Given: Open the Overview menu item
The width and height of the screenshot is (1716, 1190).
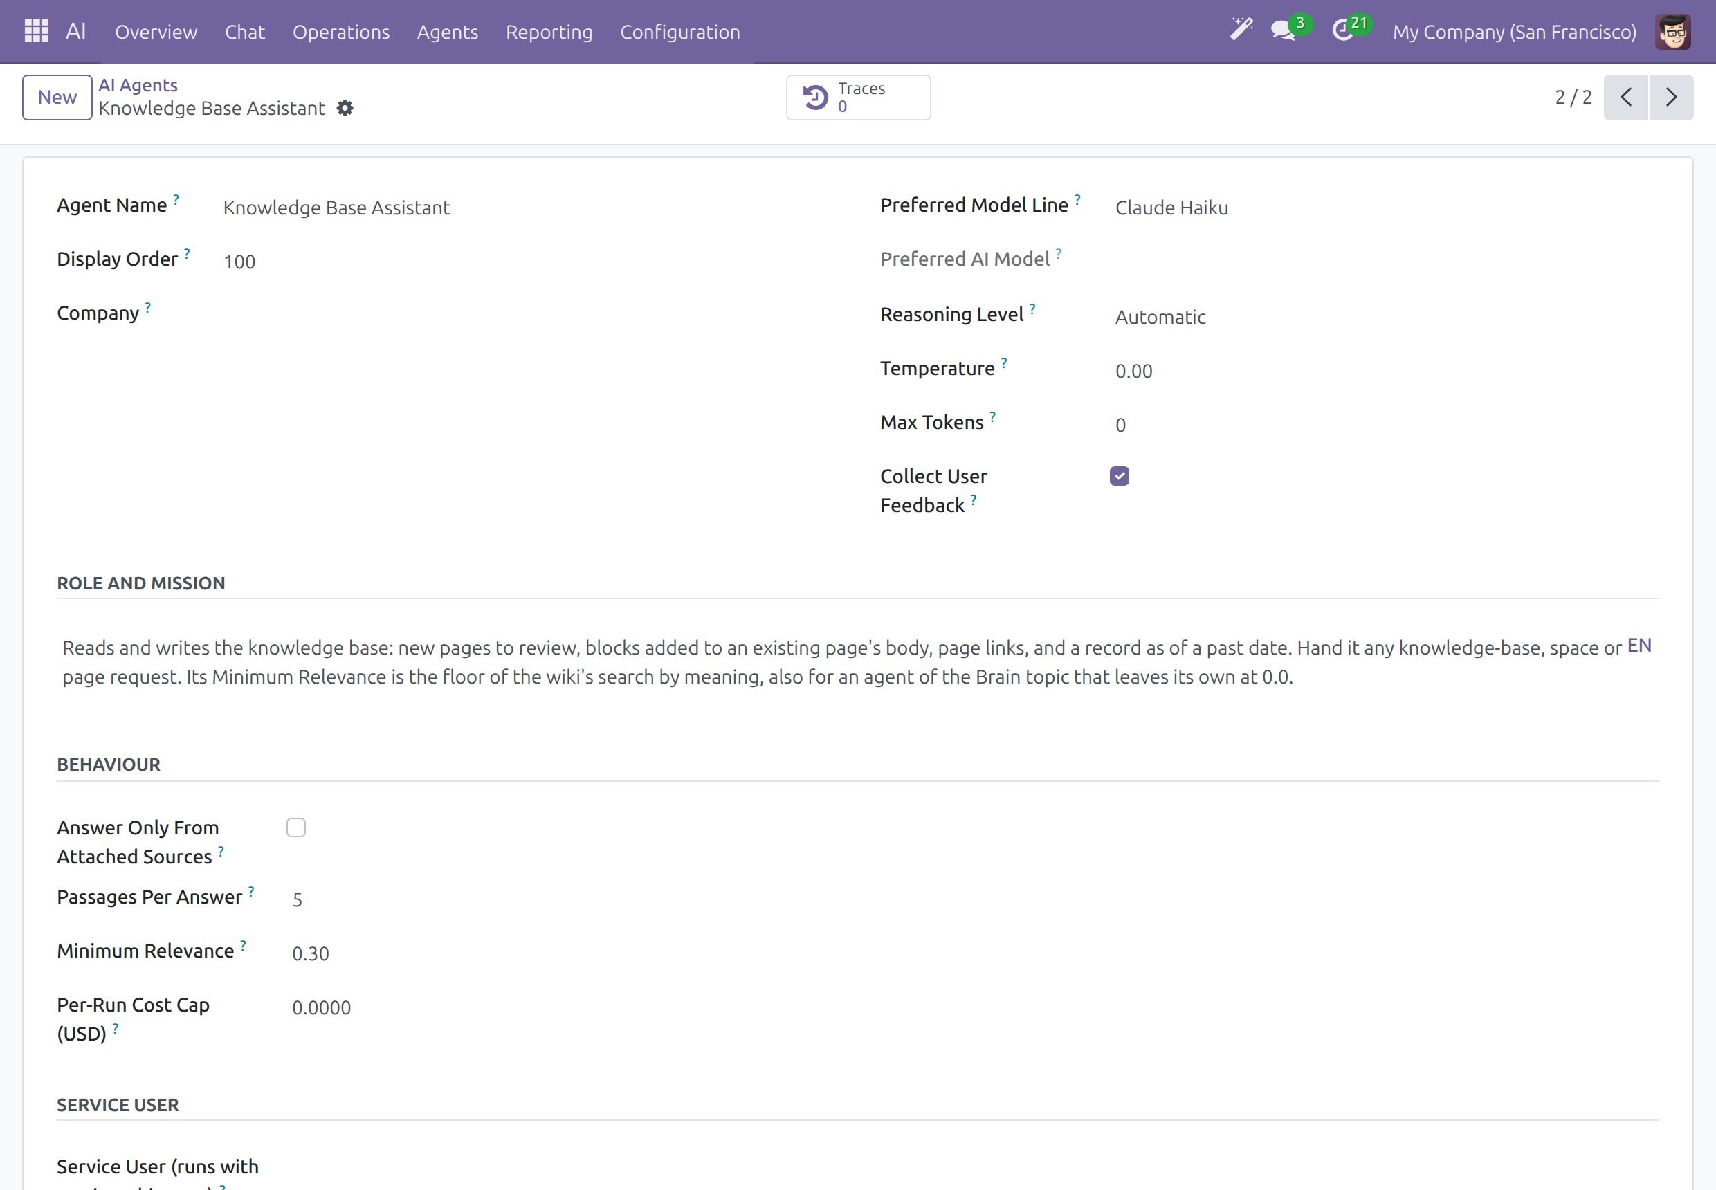Looking at the screenshot, I should 156,32.
